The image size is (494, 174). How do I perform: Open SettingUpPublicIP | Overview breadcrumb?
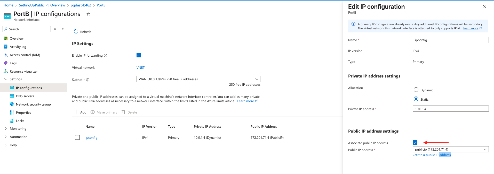[x=42, y=5]
